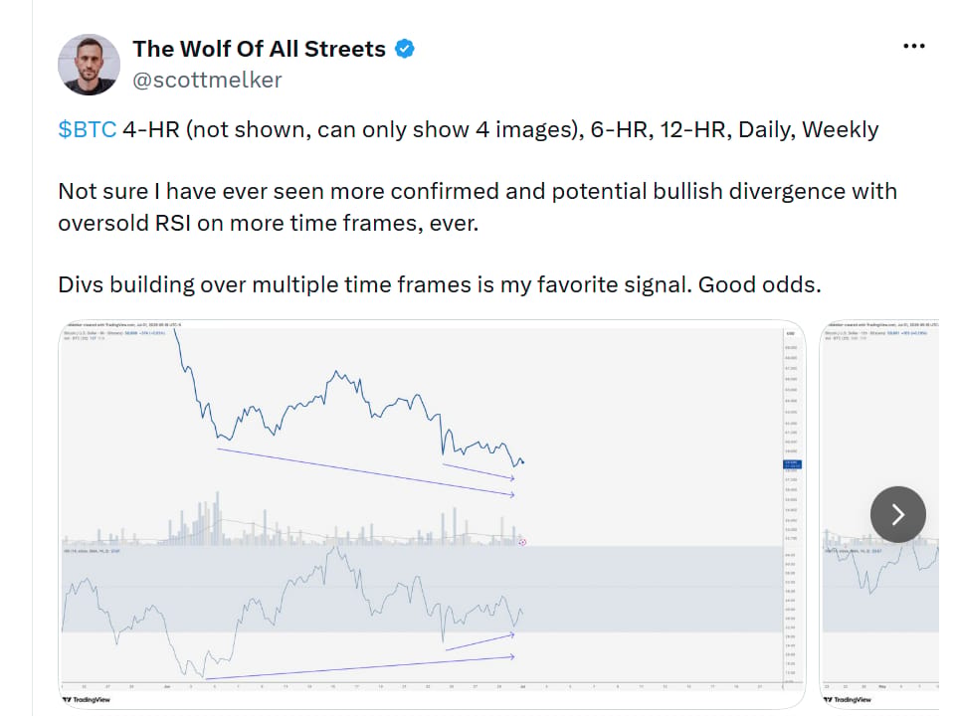Open The Wolf Of All Streets name link
Image resolution: width=958 pixels, height=716 pixels.
click(259, 49)
